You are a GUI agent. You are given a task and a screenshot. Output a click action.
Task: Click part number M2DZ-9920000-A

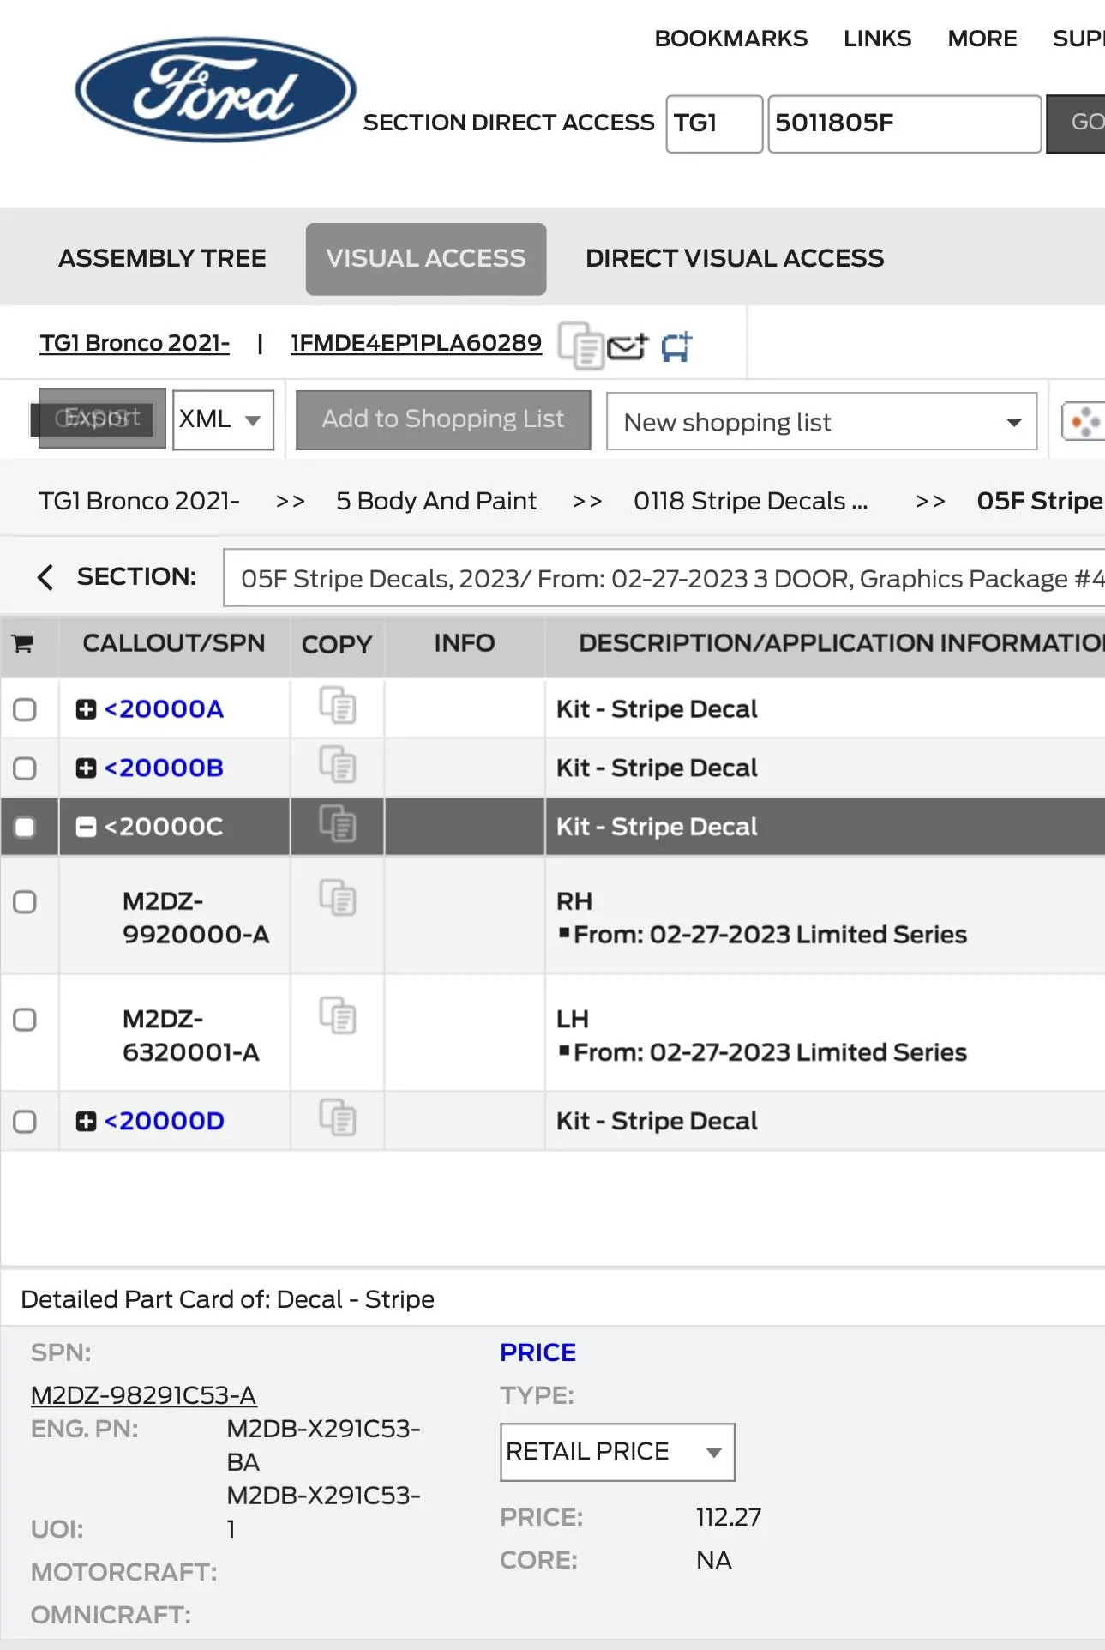(196, 918)
